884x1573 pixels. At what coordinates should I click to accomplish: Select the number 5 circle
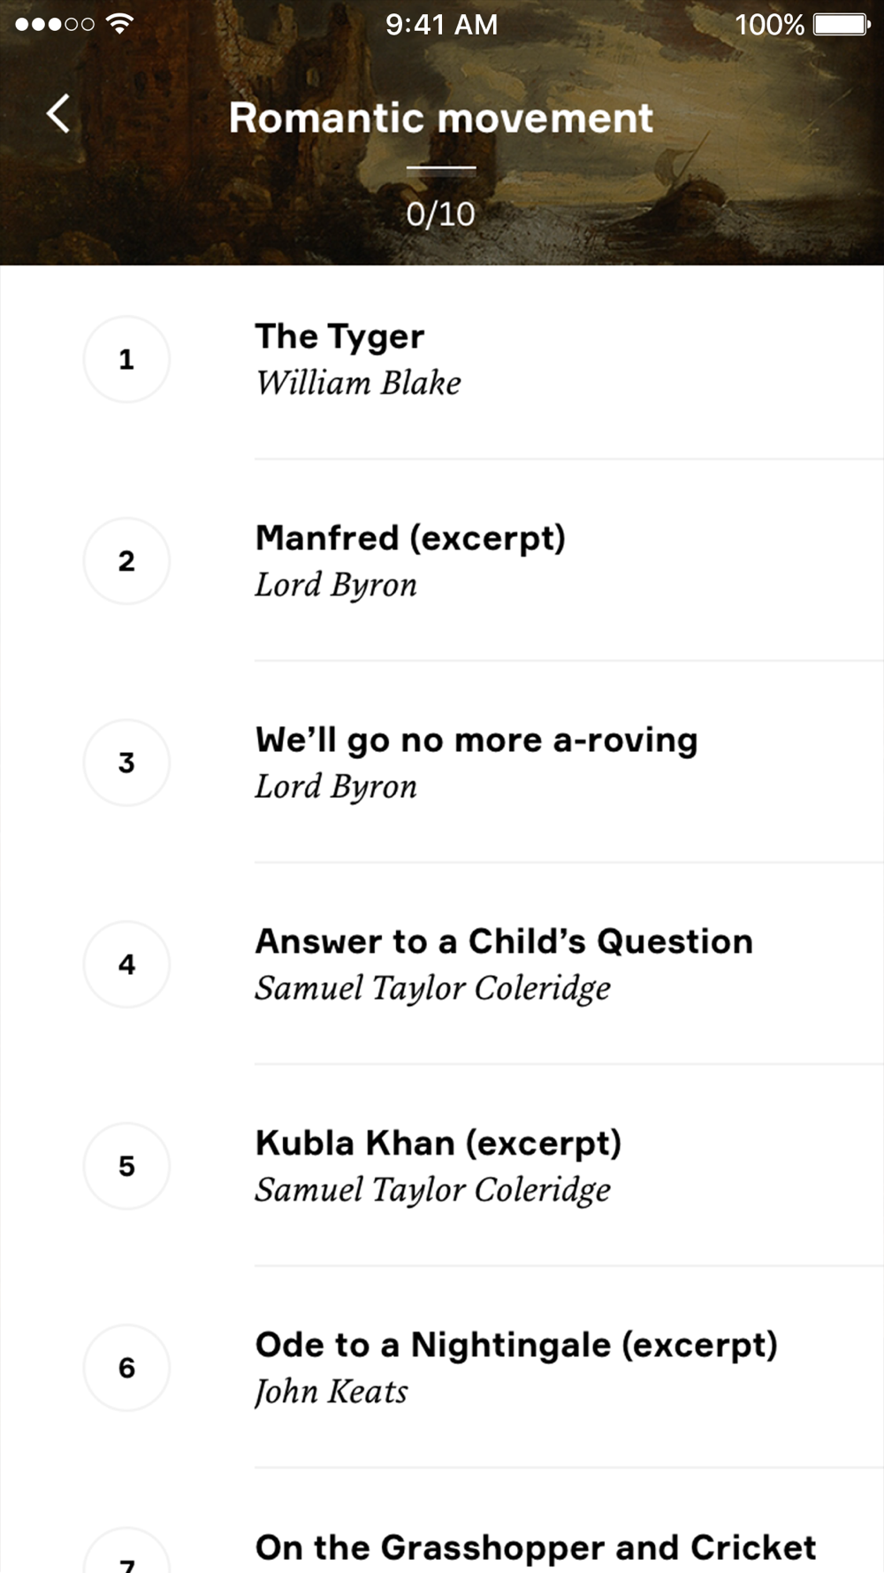point(126,1166)
